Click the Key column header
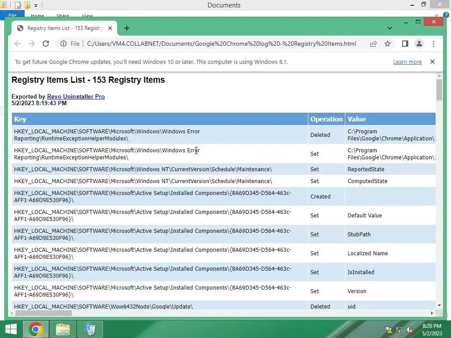 pyautogui.click(x=160, y=119)
